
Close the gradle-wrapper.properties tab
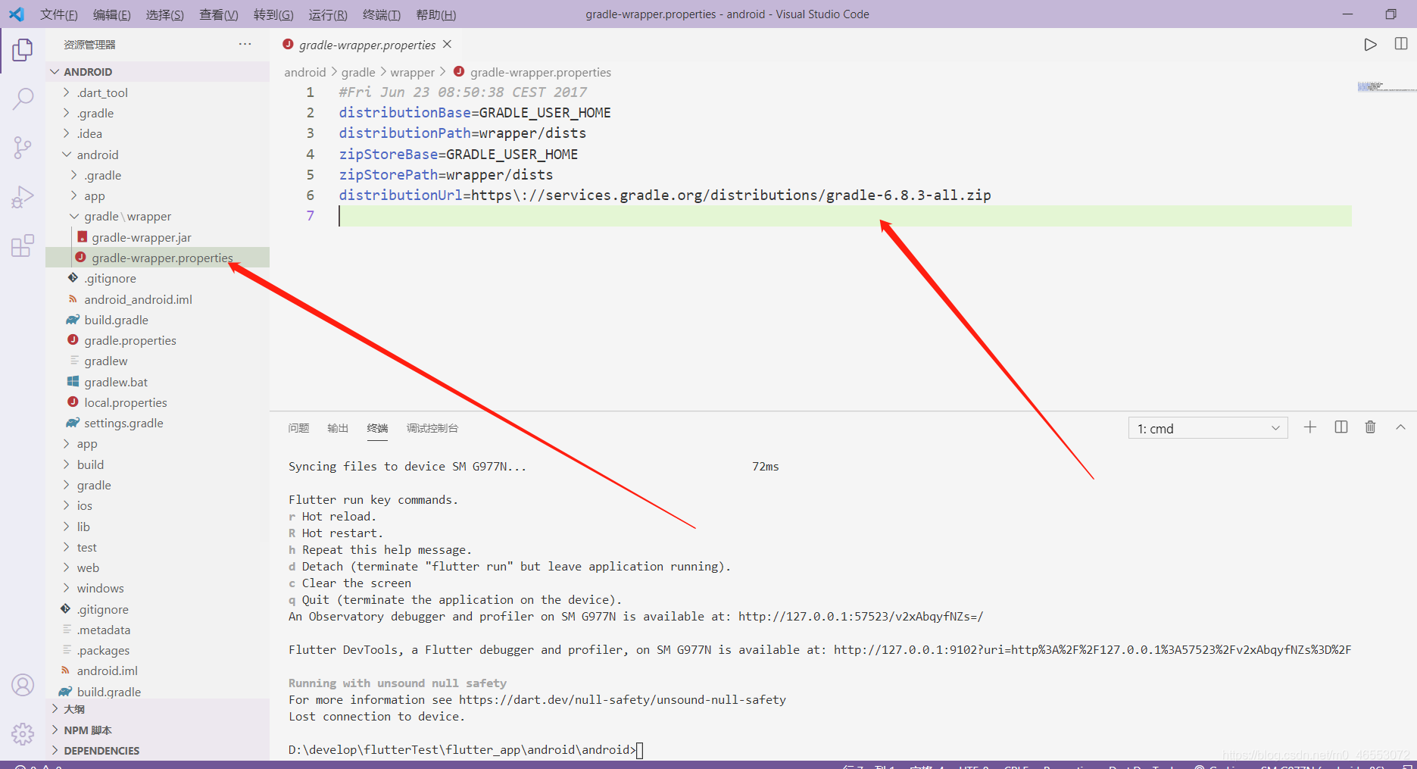[448, 44]
